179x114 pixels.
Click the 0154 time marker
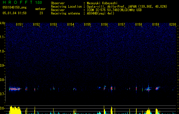71,24
